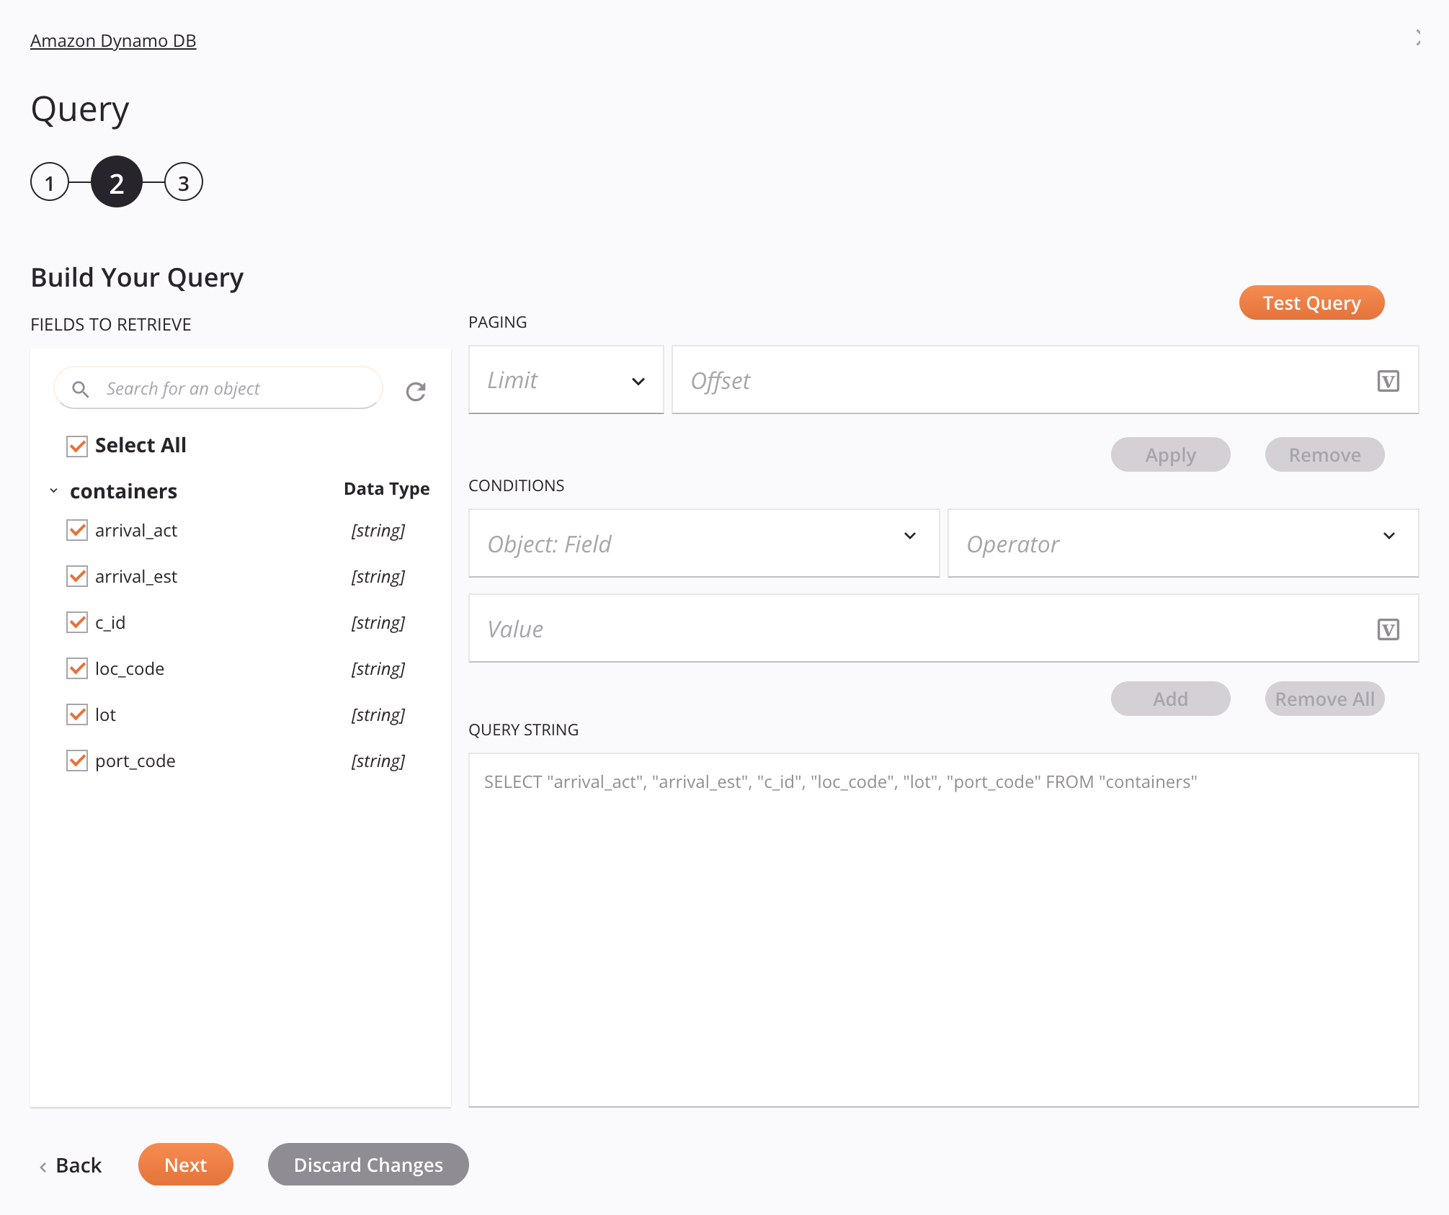Image resolution: width=1449 pixels, height=1215 pixels.
Task: Disable the lot field checkbox
Action: click(77, 714)
